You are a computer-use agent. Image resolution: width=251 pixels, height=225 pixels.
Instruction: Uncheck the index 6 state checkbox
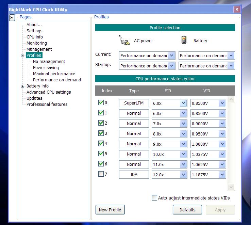coord(101,164)
